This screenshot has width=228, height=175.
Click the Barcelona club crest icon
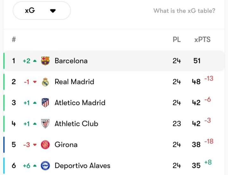45,61
